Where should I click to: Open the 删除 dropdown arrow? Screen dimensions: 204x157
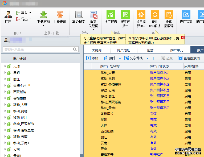(x=120, y=58)
